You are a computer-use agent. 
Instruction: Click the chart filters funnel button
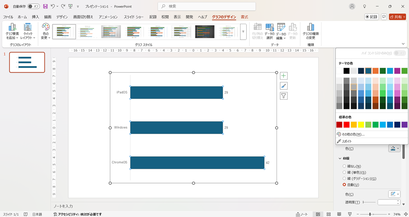[x=283, y=96]
